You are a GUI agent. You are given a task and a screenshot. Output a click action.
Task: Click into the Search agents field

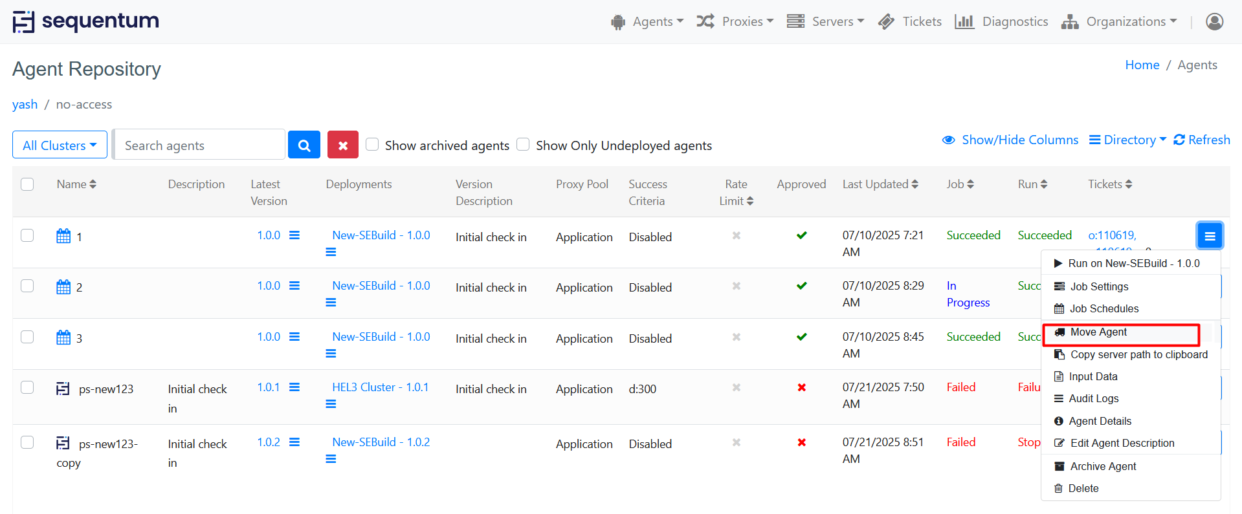point(199,145)
